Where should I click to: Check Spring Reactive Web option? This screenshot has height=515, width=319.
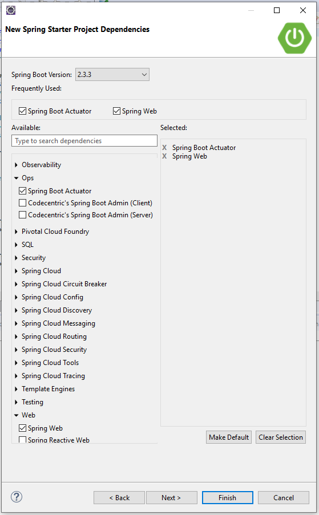pyautogui.click(x=22, y=440)
